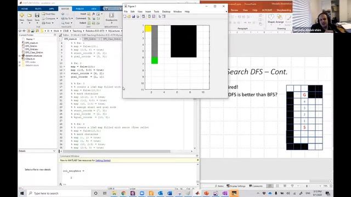Viewport: 351px width, 197px height.
Task: Click Open Property Inspector icon in Figure 1
Action: 163,16
